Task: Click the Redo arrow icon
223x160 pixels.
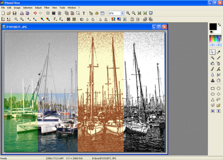Action: [41, 13]
